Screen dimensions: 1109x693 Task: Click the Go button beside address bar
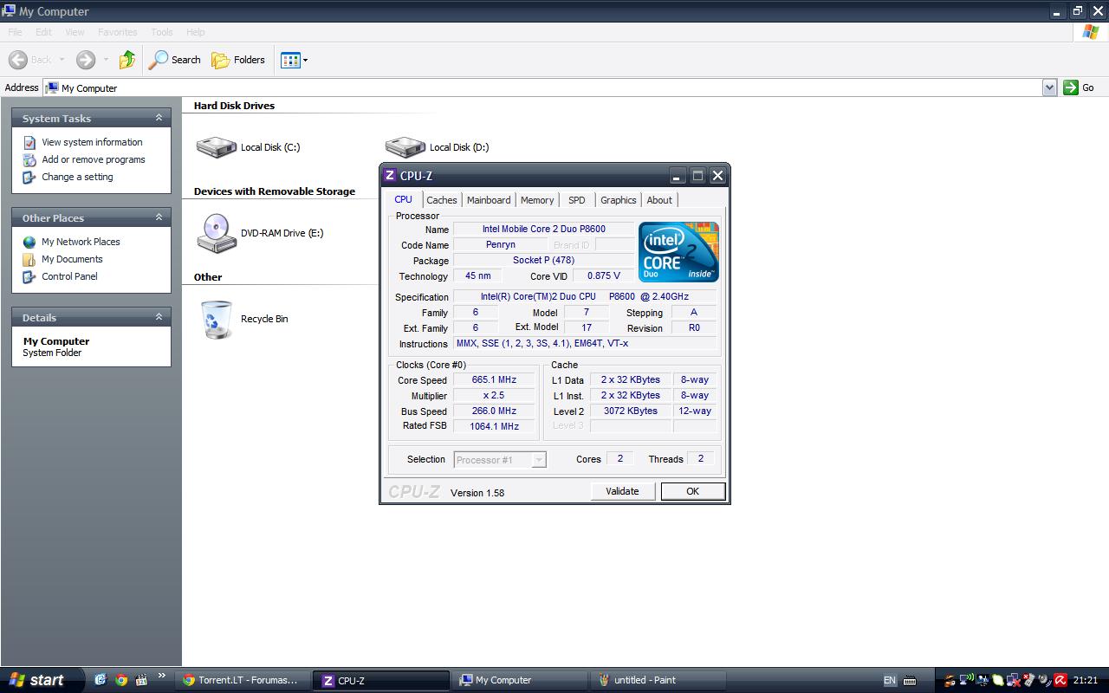click(x=1080, y=87)
